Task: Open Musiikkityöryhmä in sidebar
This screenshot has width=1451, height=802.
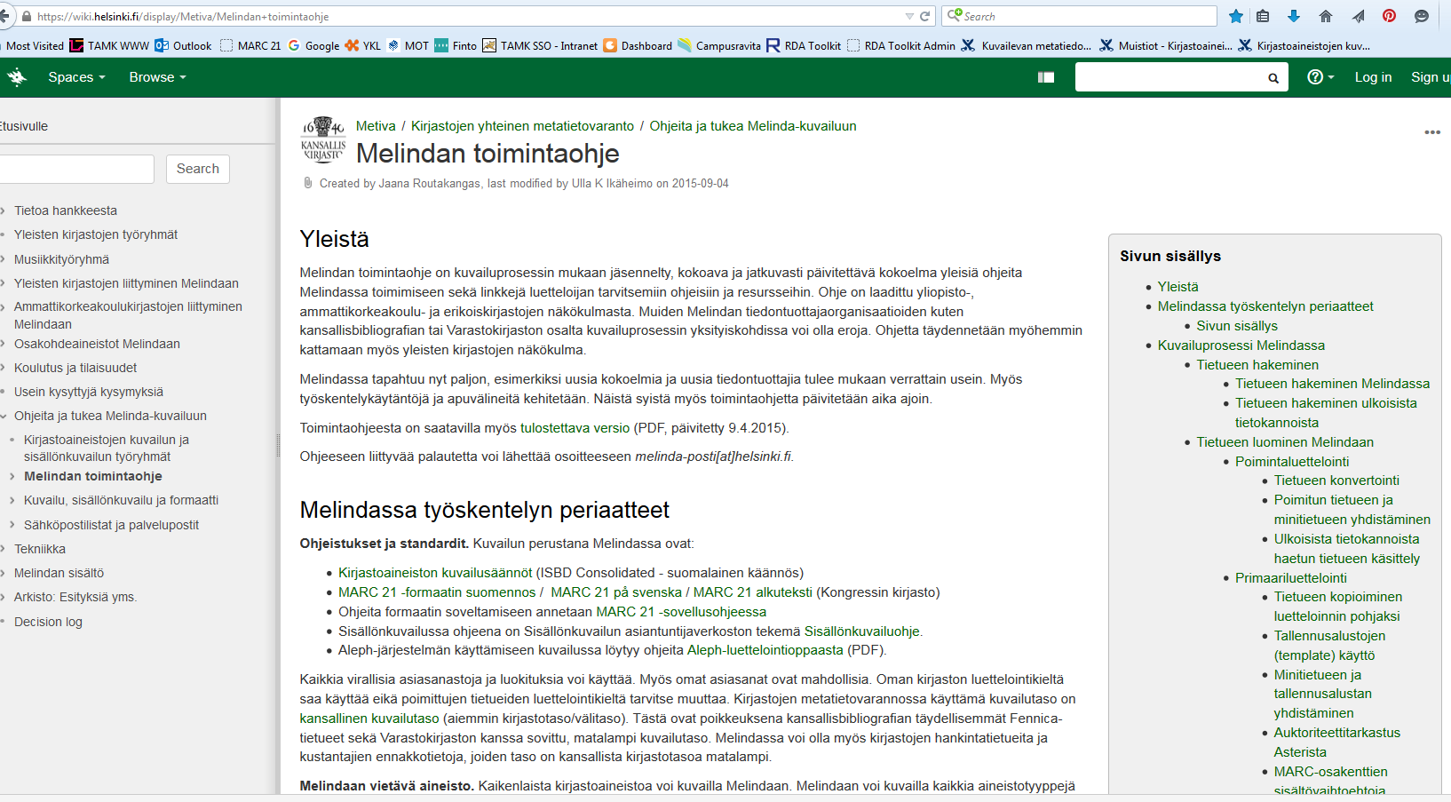Action: pos(61,259)
